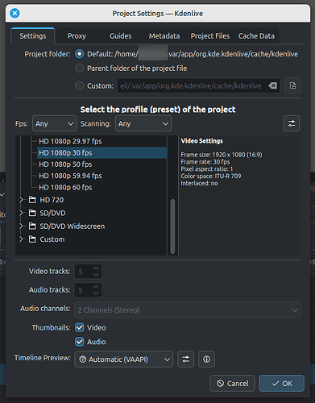Show timeline preview profile info
The height and width of the screenshot is (403, 315).
(206, 359)
